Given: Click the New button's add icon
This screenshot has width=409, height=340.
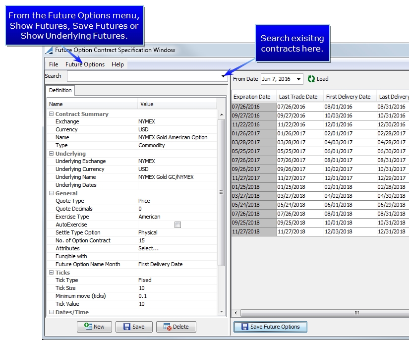Looking at the screenshot, I should [88, 327].
